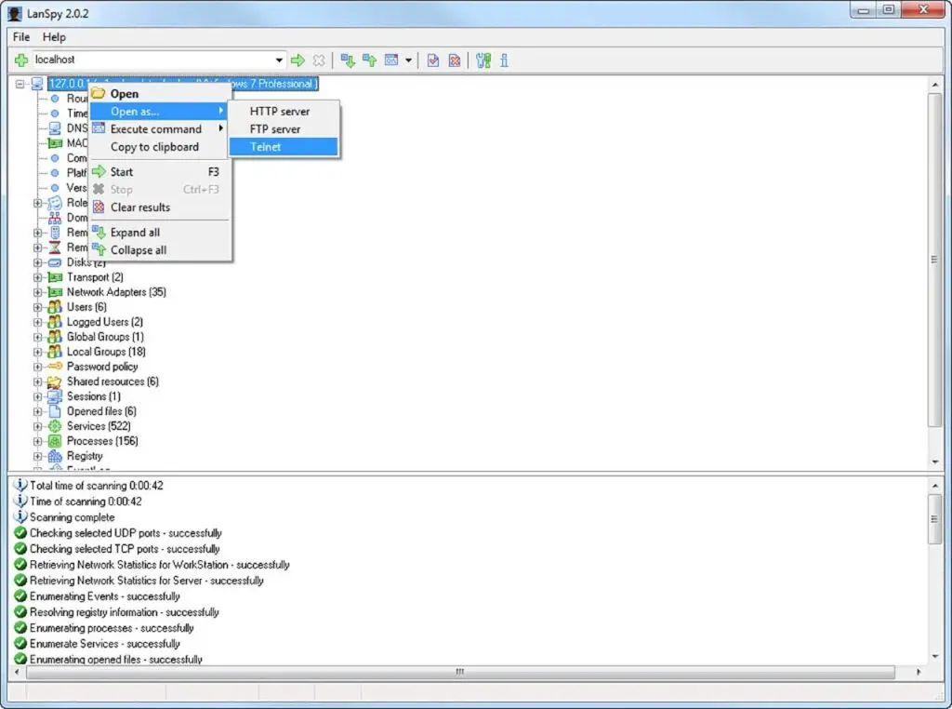Click the execute command toolbar icon
Viewport: 952px width, 709px height.
(391, 60)
